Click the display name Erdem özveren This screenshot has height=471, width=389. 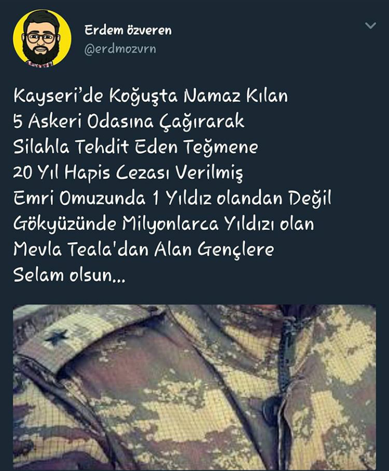pyautogui.click(x=128, y=30)
